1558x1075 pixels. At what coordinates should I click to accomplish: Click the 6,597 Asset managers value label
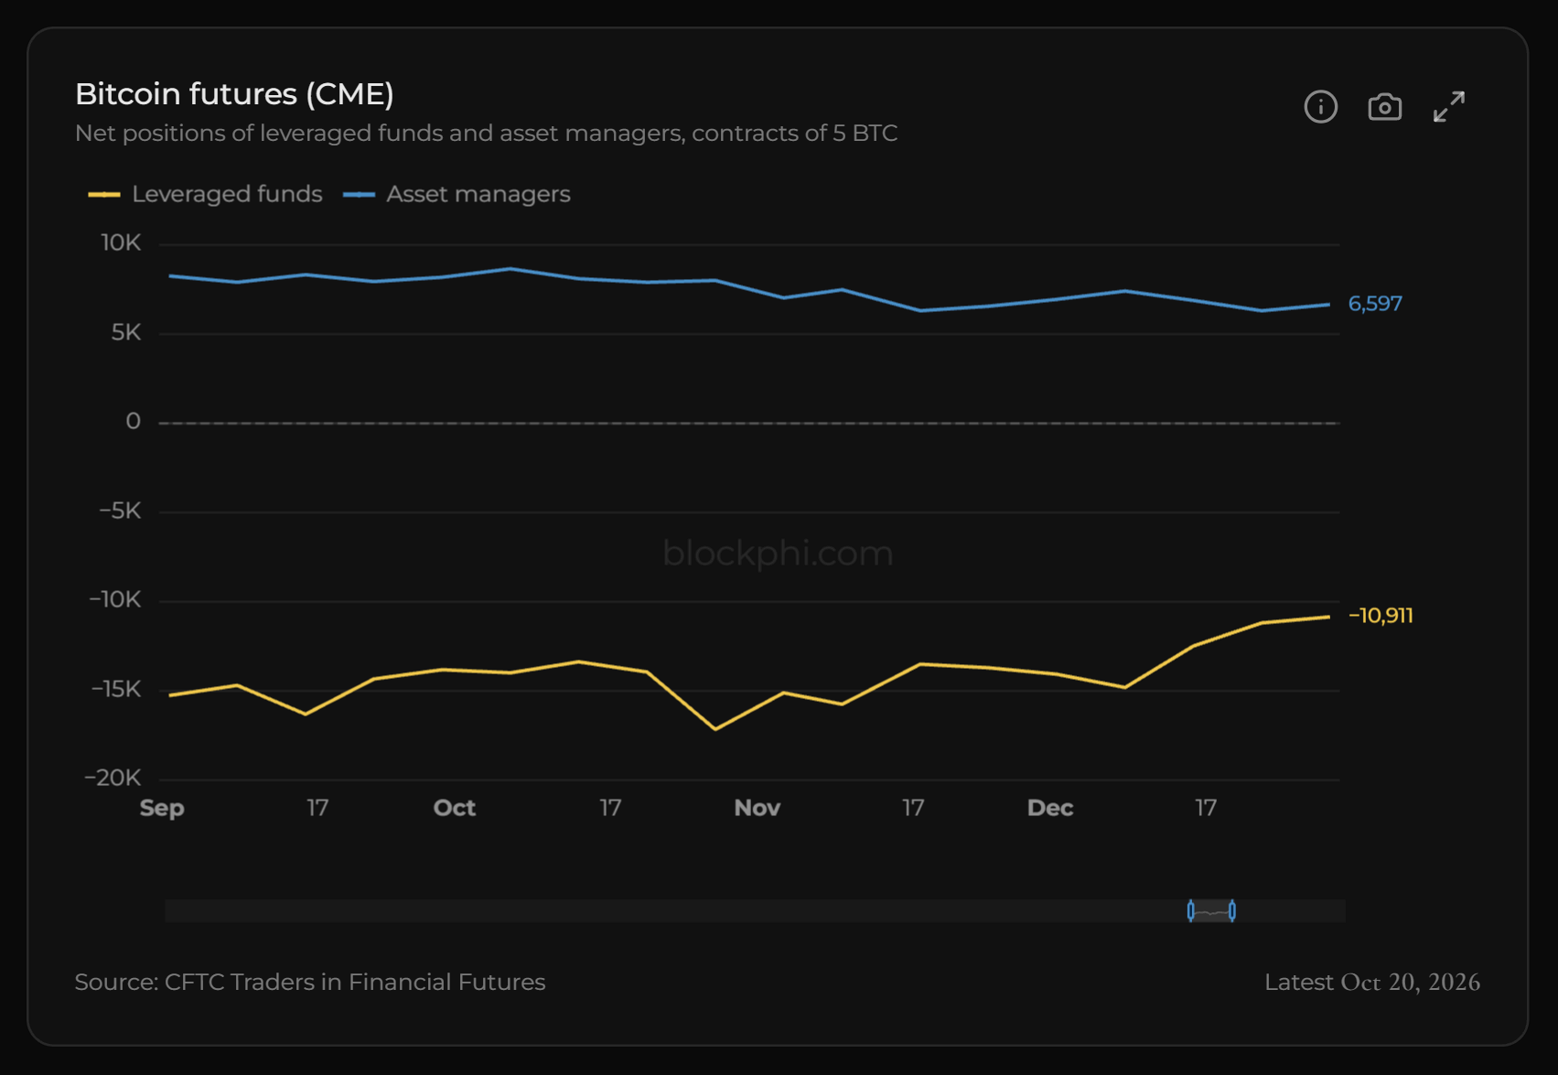pyautogui.click(x=1375, y=304)
